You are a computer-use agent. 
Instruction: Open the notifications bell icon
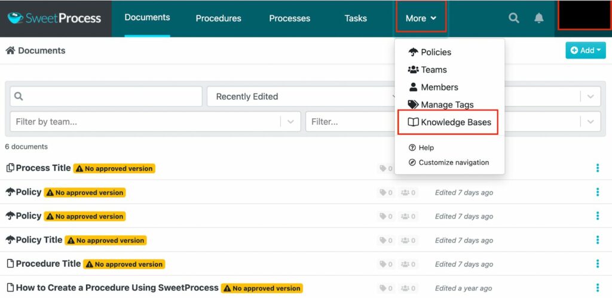(538, 18)
